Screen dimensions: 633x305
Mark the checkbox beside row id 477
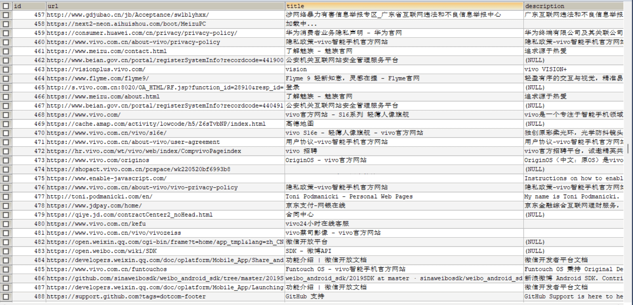coord(6,197)
